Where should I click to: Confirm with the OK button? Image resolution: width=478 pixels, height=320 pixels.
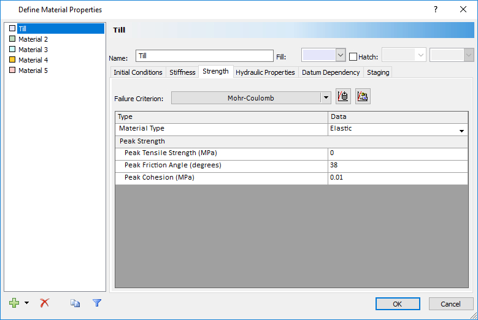point(398,304)
